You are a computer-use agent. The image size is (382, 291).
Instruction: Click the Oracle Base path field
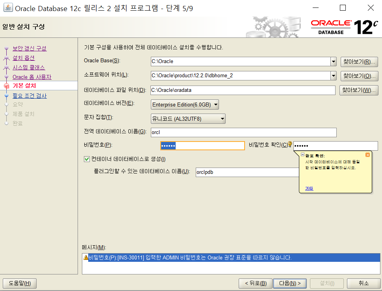tap(241, 62)
